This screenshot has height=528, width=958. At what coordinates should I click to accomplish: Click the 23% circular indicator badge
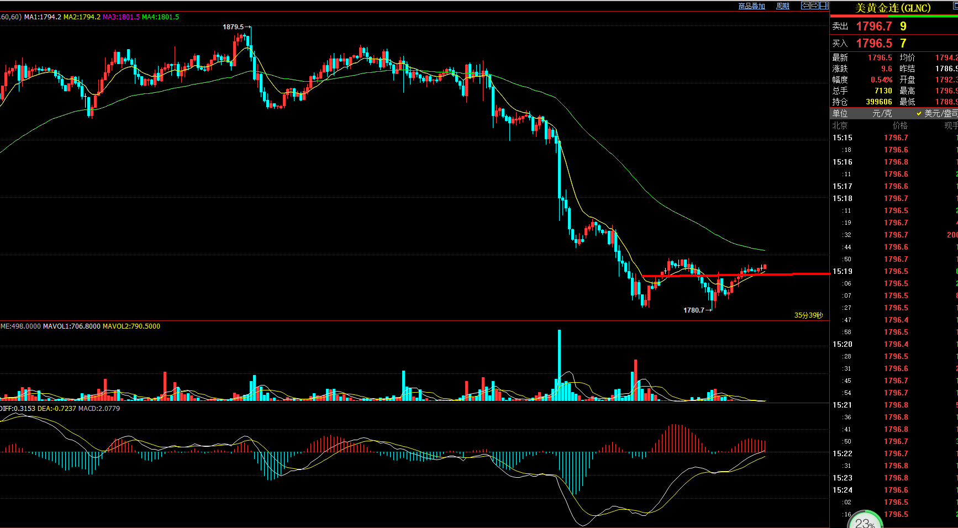pyautogui.click(x=865, y=520)
